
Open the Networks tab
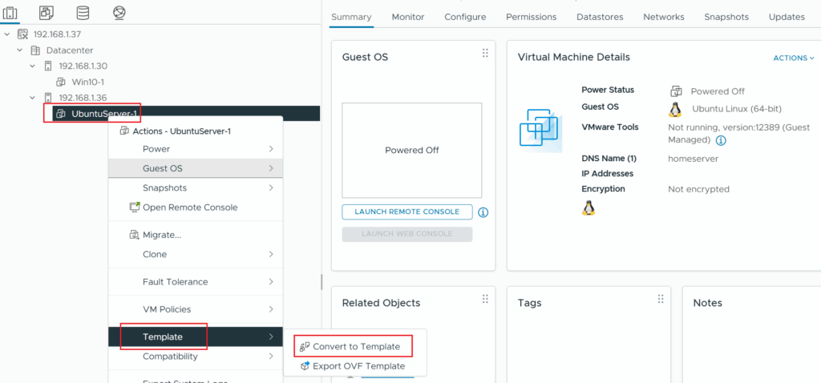tap(663, 17)
